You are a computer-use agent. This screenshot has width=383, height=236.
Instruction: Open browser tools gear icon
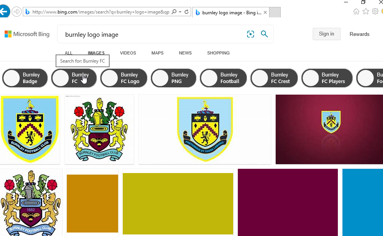tap(375, 11)
